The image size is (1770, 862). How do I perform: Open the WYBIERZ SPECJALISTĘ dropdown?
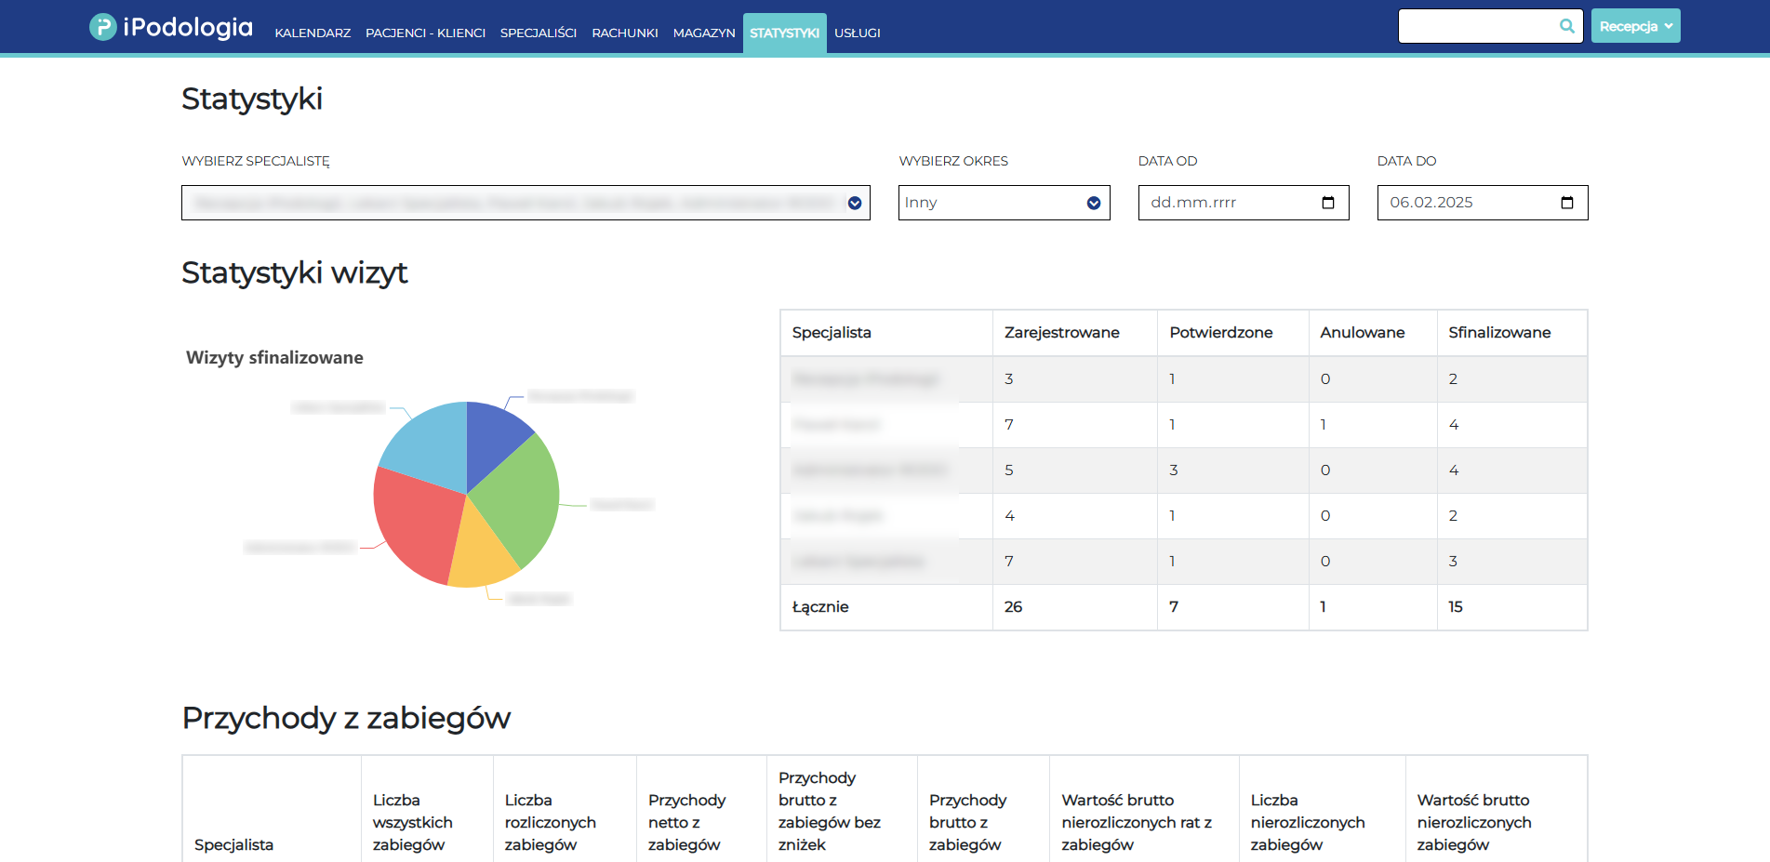[854, 203]
